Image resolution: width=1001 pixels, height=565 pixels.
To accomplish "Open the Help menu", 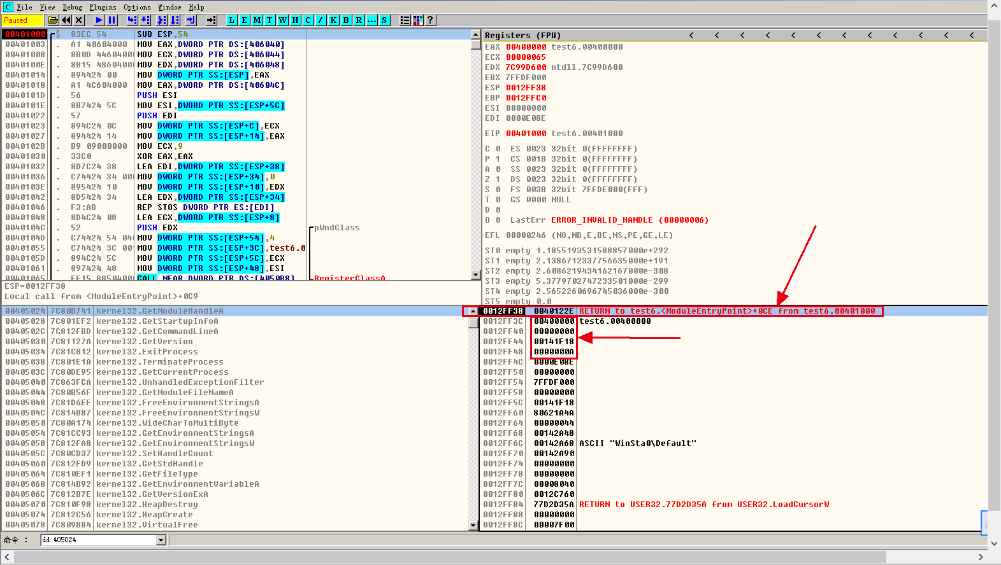I will [196, 7].
